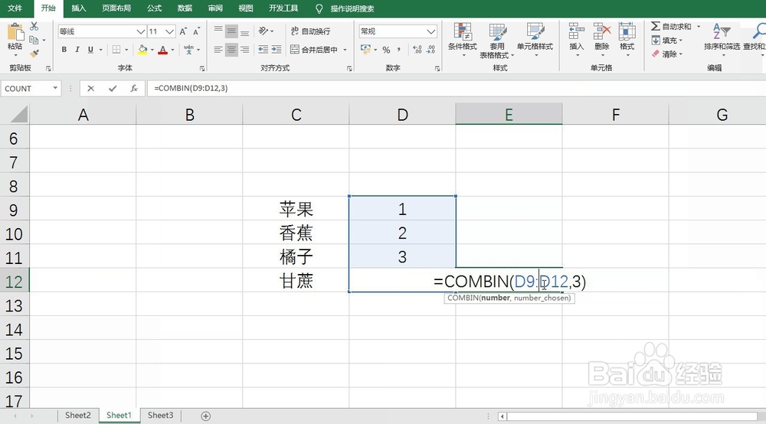Open the fill color dropdown arrow
Screen dimensions: 766x424
point(152,50)
